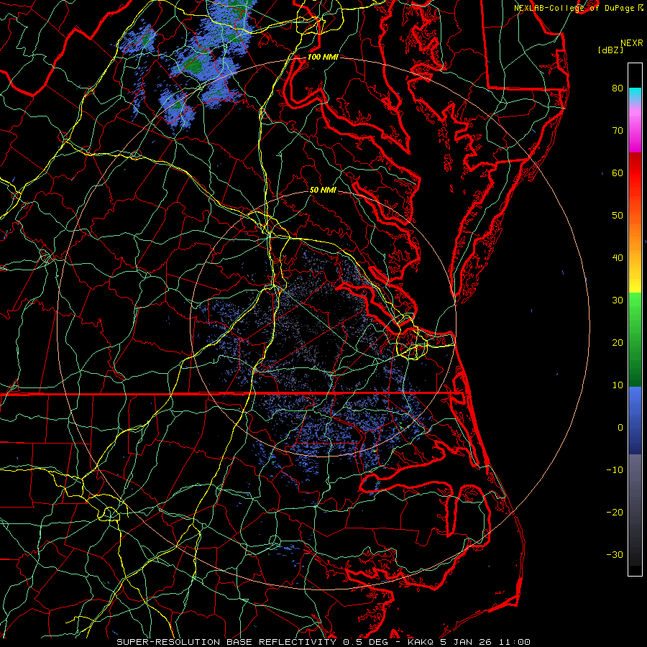
Task: Click the NEXR label above the color scale
Action: [631, 43]
